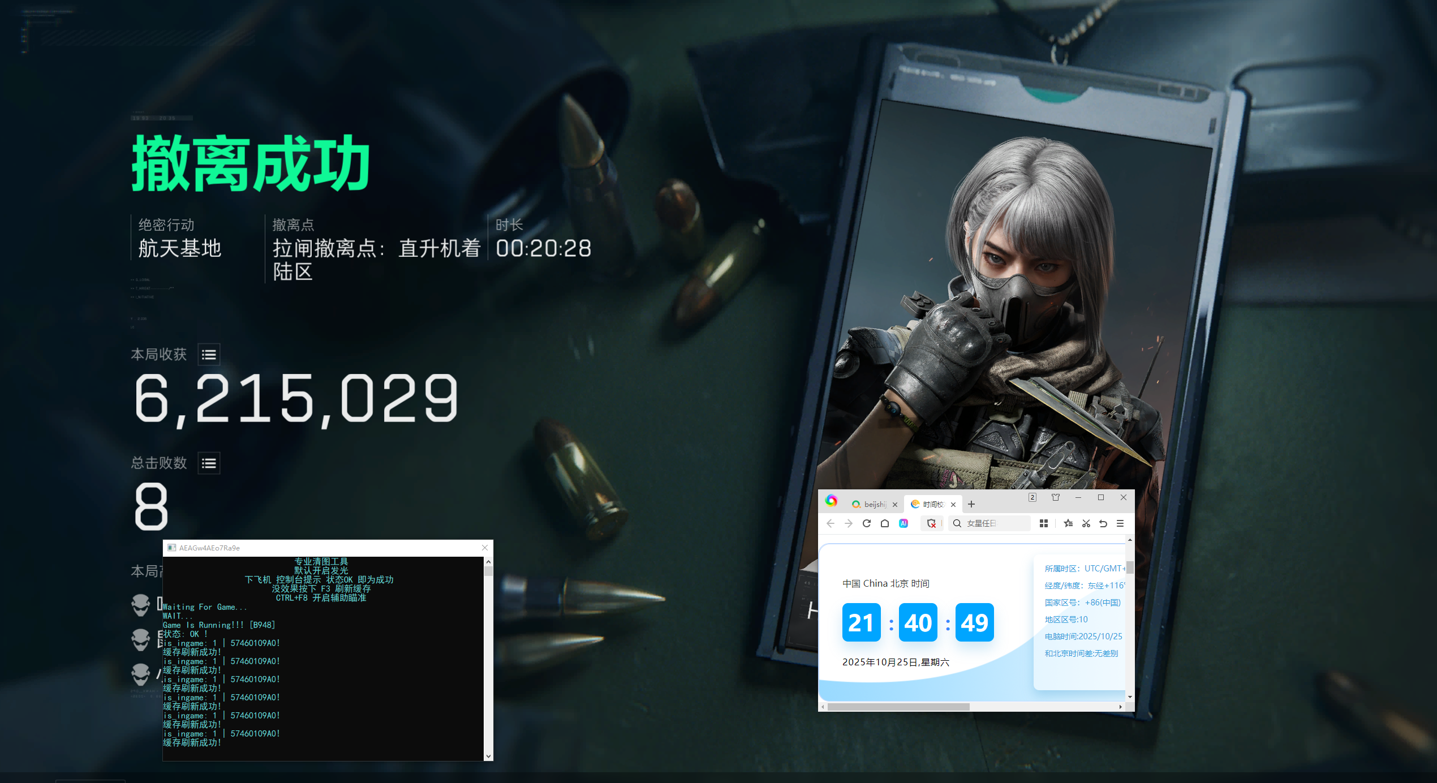Open the browser skin shirt icon
The width and height of the screenshot is (1437, 783).
coord(1055,497)
